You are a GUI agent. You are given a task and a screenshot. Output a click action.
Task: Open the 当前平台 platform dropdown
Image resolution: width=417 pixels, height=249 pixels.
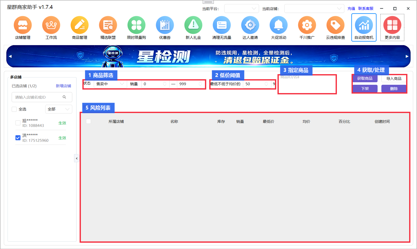tap(242, 9)
